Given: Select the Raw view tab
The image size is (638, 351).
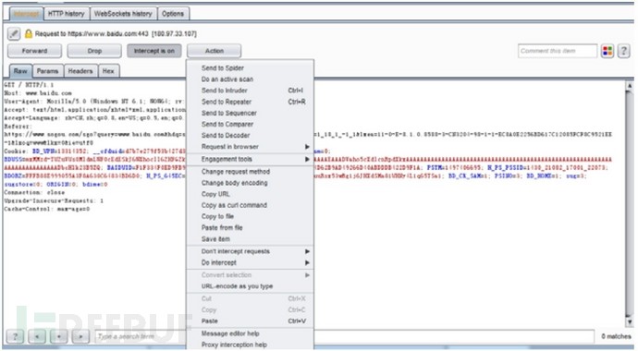Looking at the screenshot, I should [20, 71].
